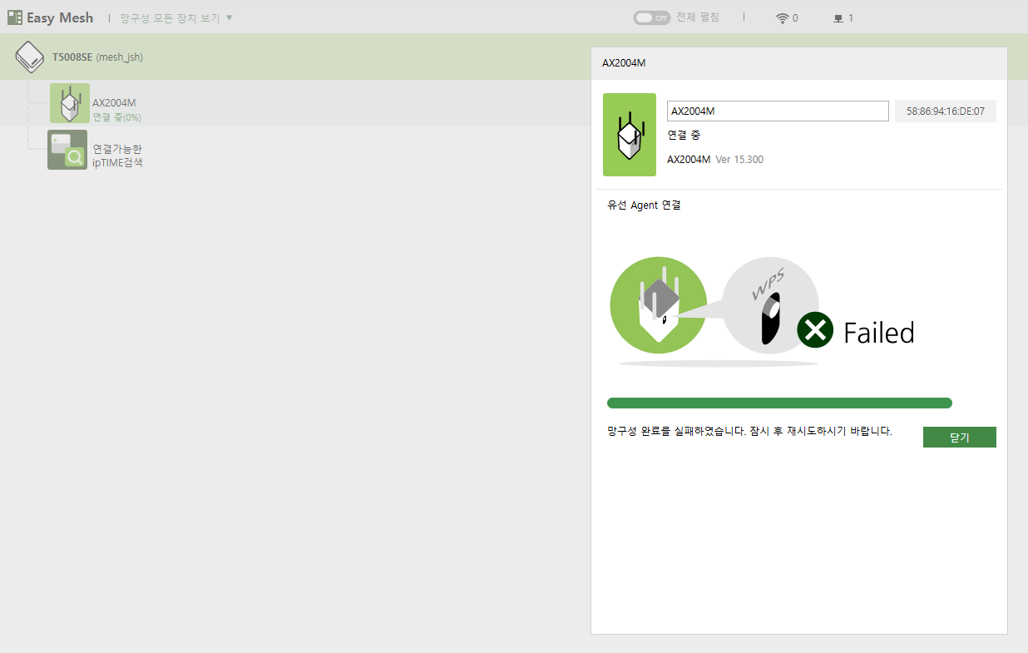
Task: Click the 유선 Agent 연결 heading
Action: point(645,205)
